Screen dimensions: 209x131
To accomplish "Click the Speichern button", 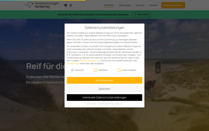I will click(104, 89).
